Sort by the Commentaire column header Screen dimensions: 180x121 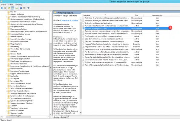[157, 15]
